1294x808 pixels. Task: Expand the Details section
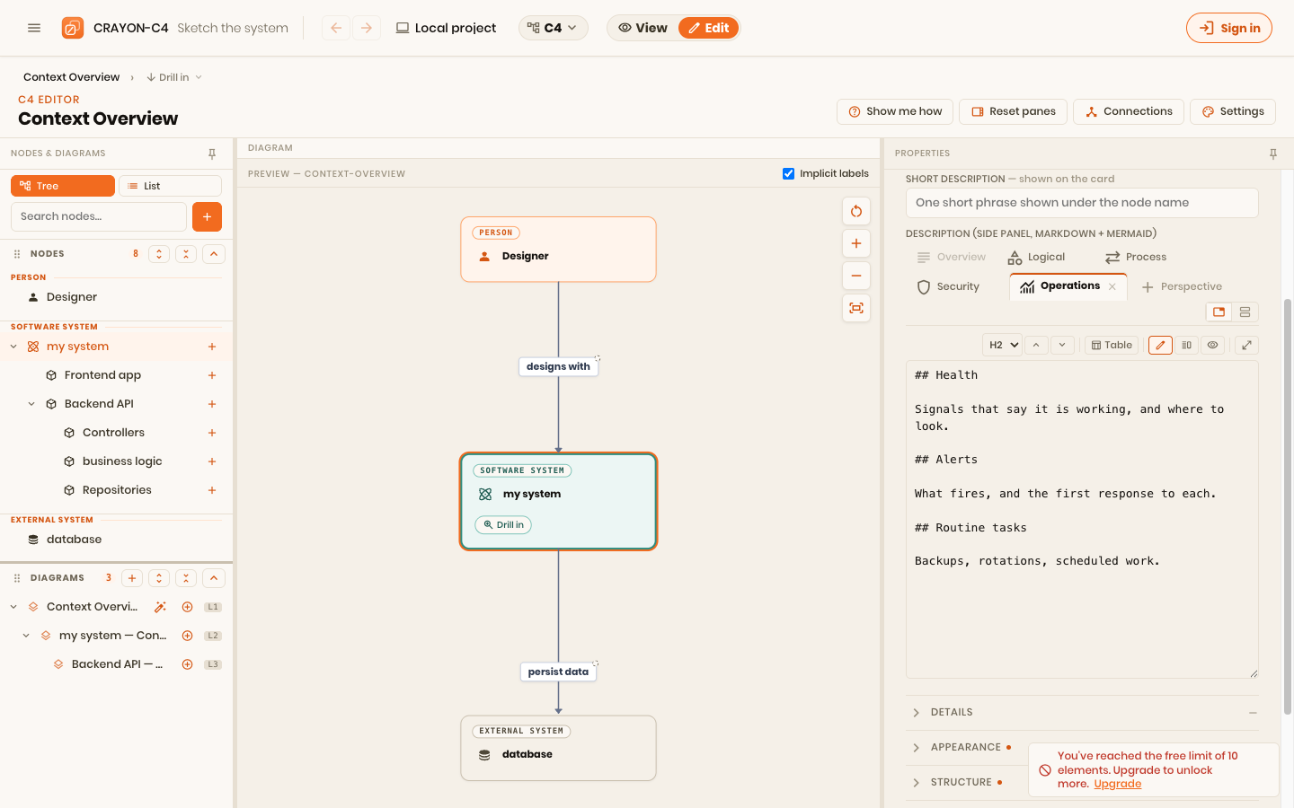point(1082,712)
